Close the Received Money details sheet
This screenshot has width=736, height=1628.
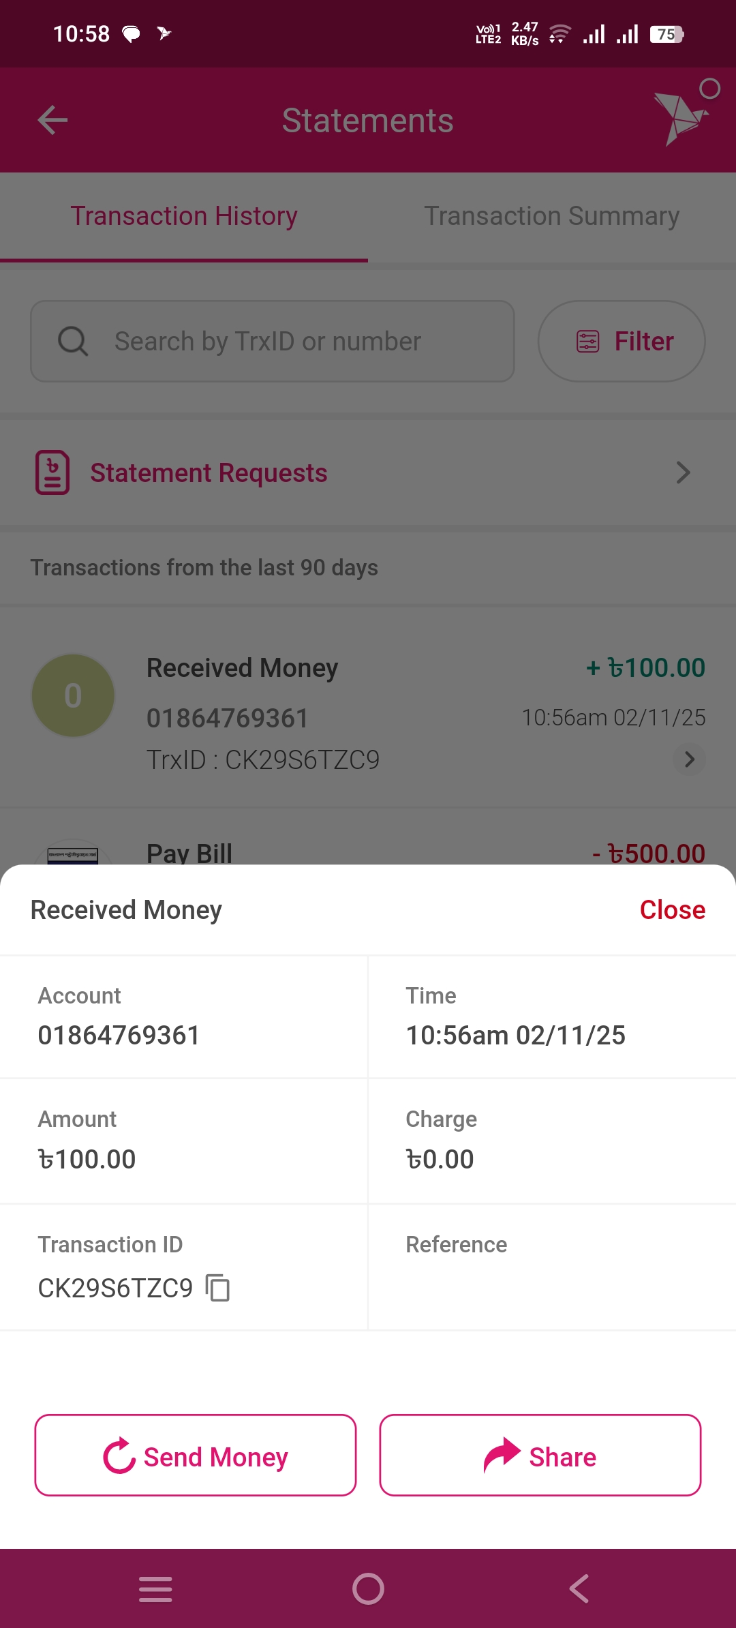(x=672, y=910)
